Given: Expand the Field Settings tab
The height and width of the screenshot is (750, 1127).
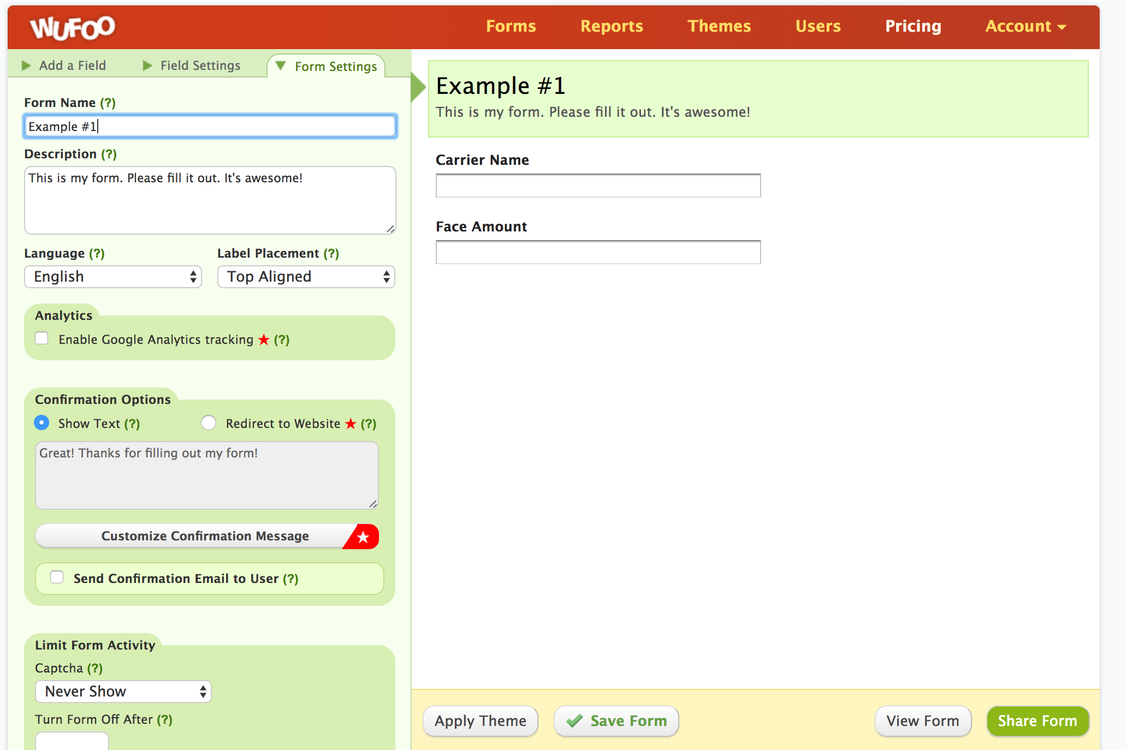Looking at the screenshot, I should click(192, 66).
